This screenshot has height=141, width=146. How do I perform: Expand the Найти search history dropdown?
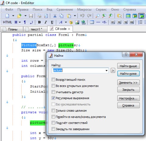106,70
